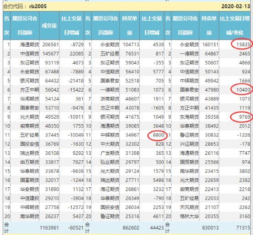This screenshot has width=253, height=235.
Task: Select 兴证期货 in short position ranking
Action: (189, 144)
